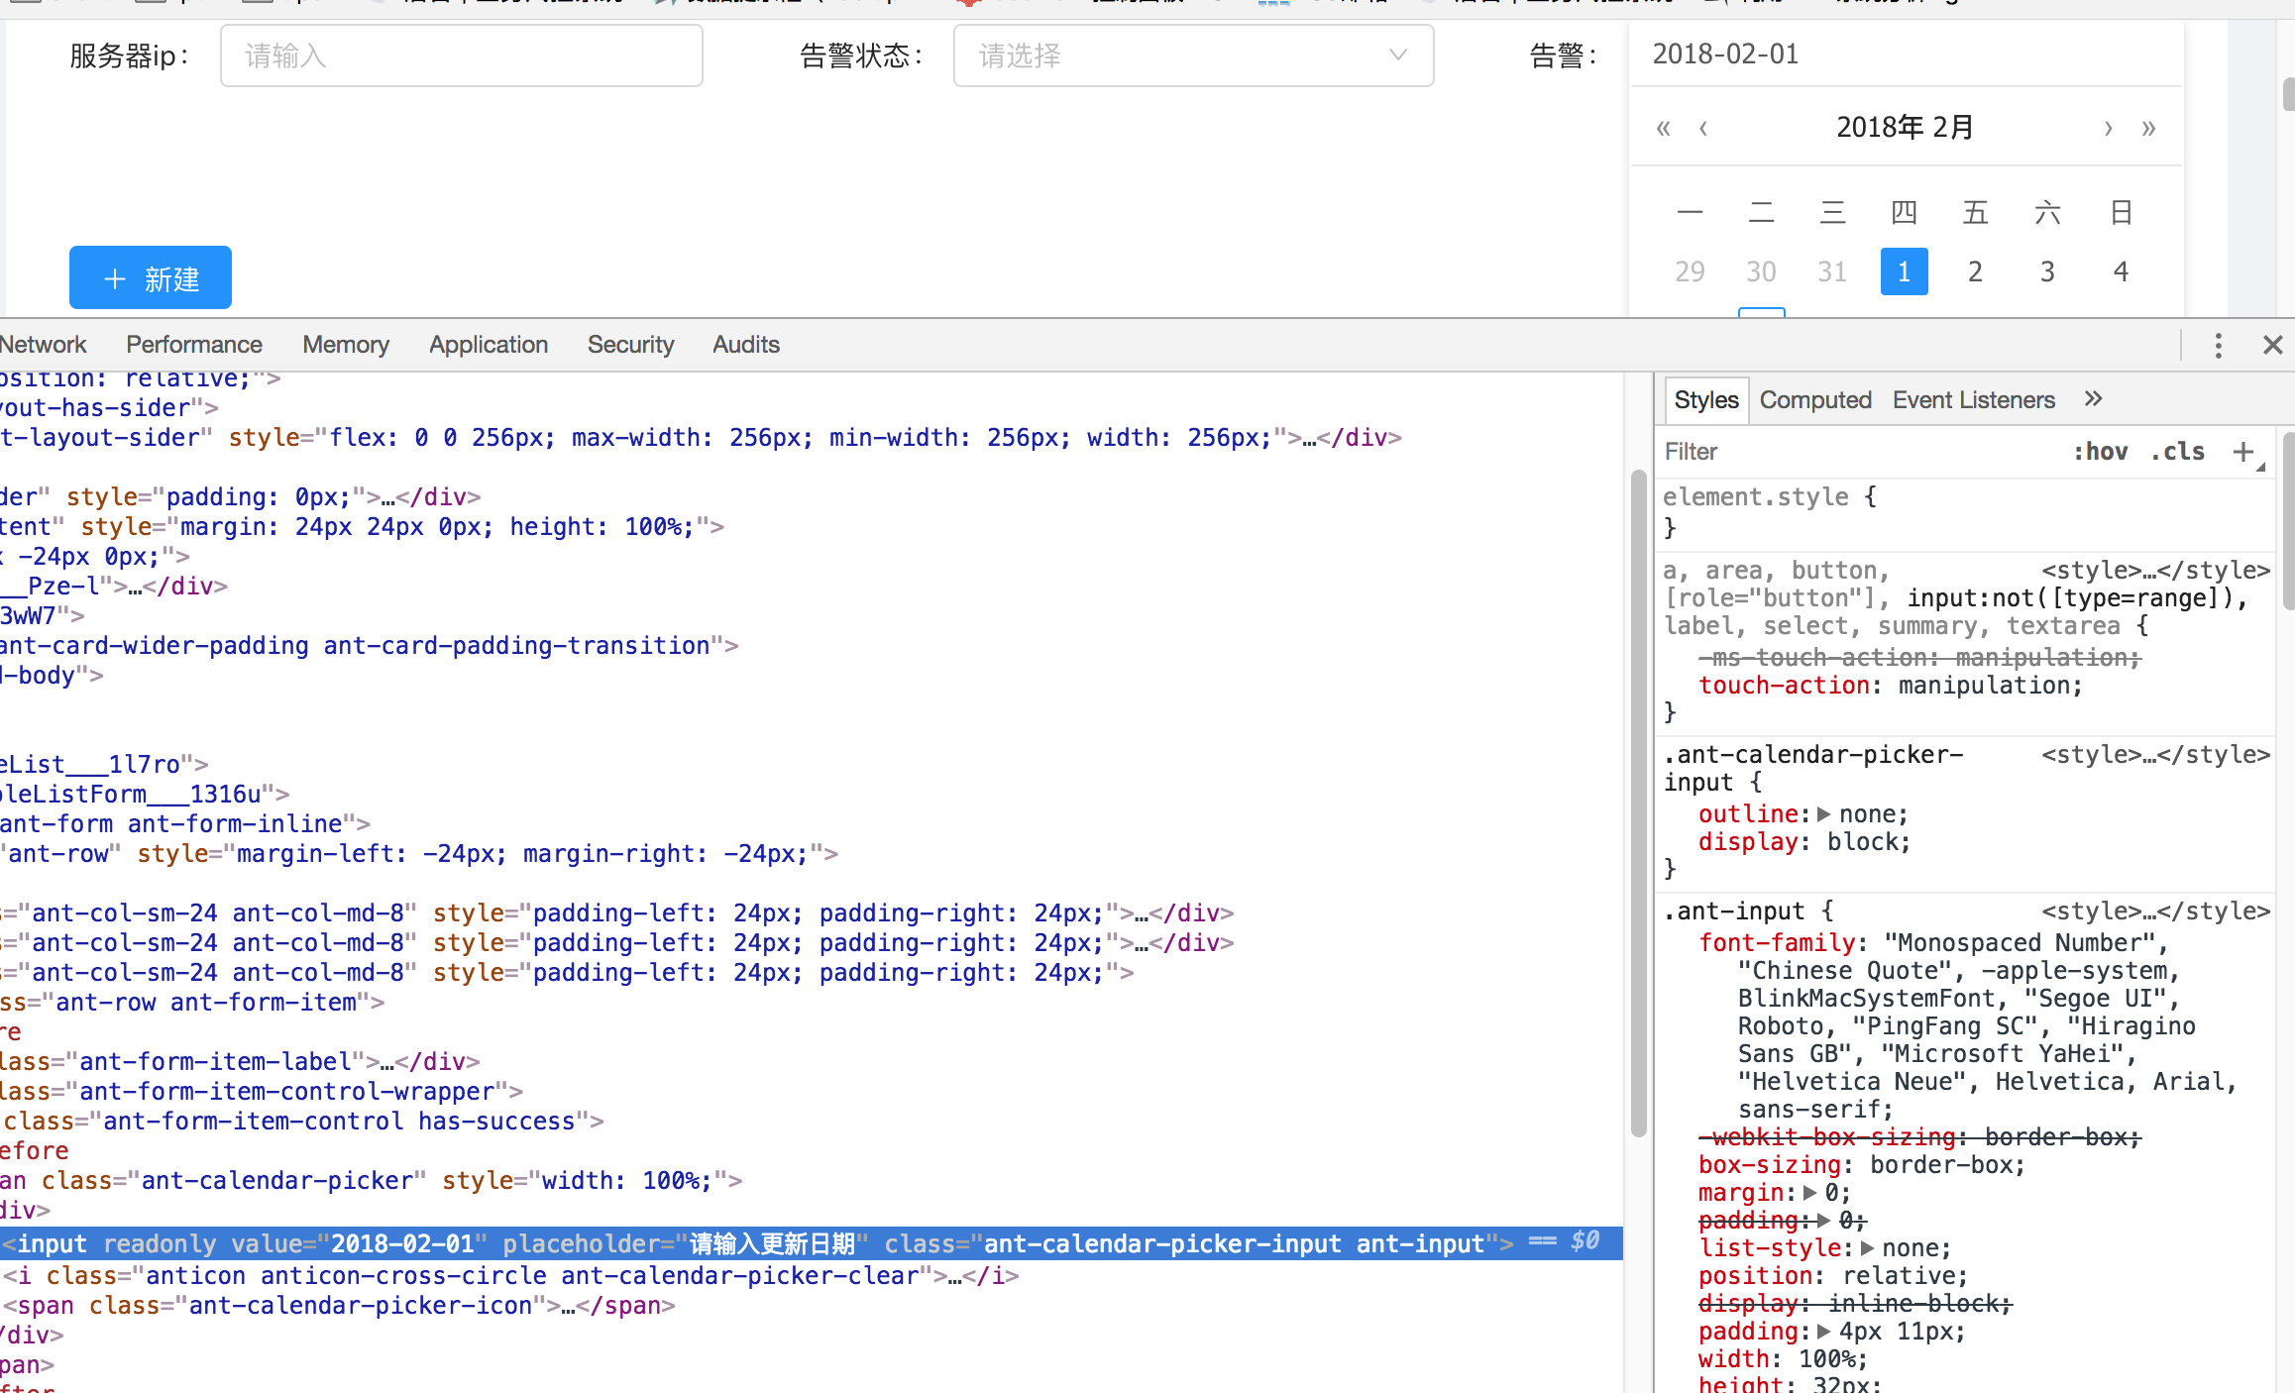This screenshot has width=2295, height=1393.
Task: Go to next month in calendar
Action: coord(2108,128)
